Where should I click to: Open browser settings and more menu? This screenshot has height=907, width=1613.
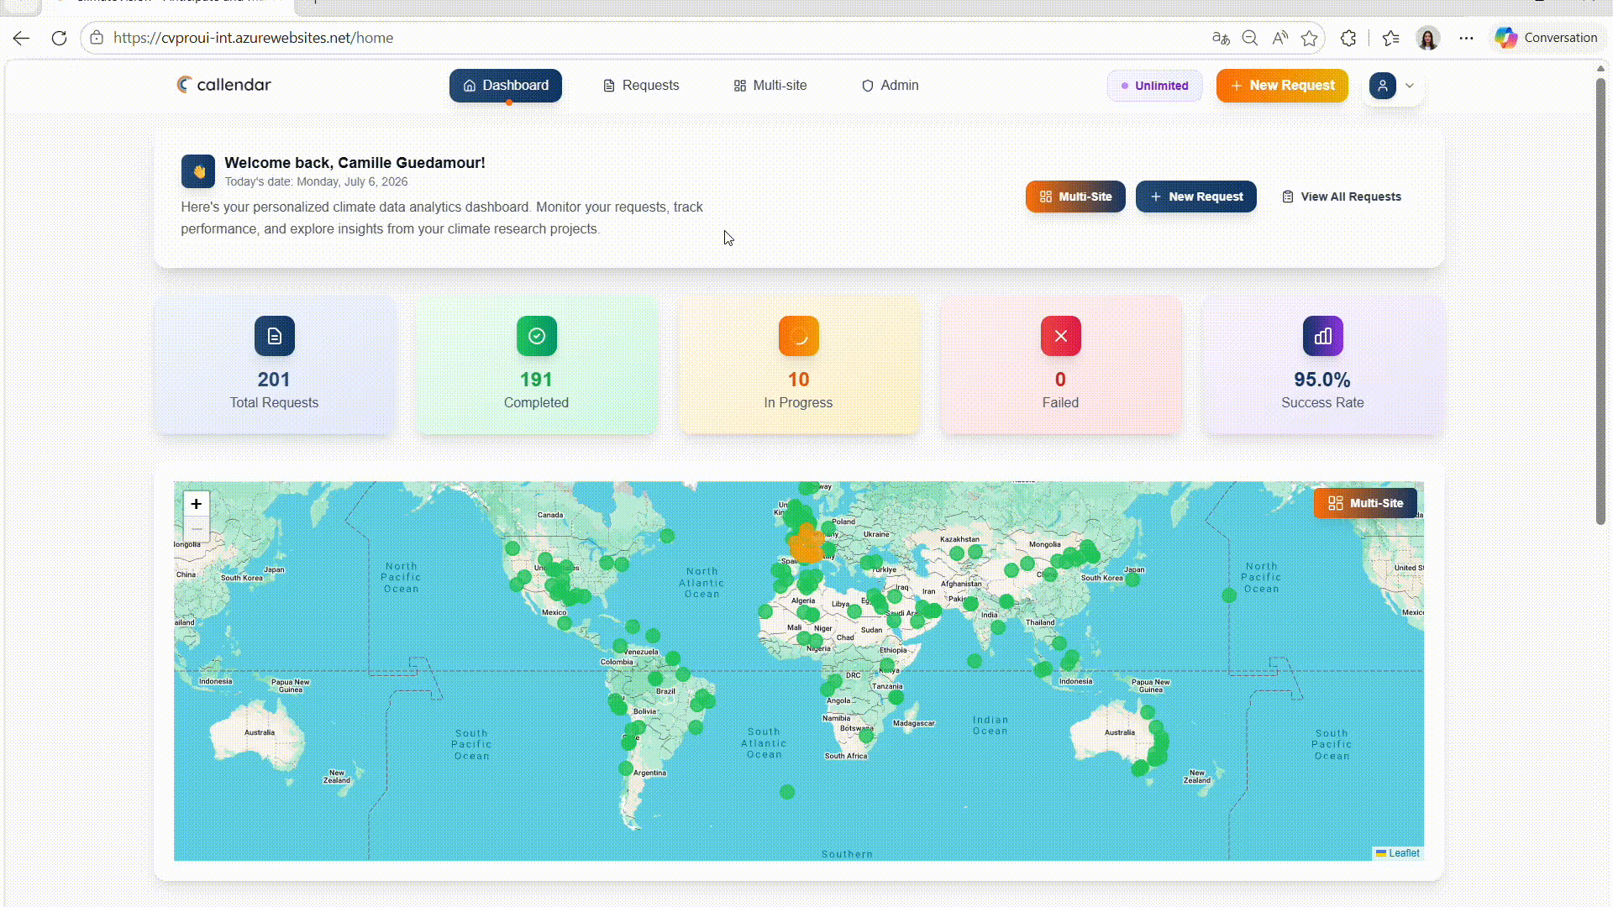pyautogui.click(x=1466, y=38)
